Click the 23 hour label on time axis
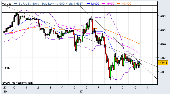 (x=5, y=88)
